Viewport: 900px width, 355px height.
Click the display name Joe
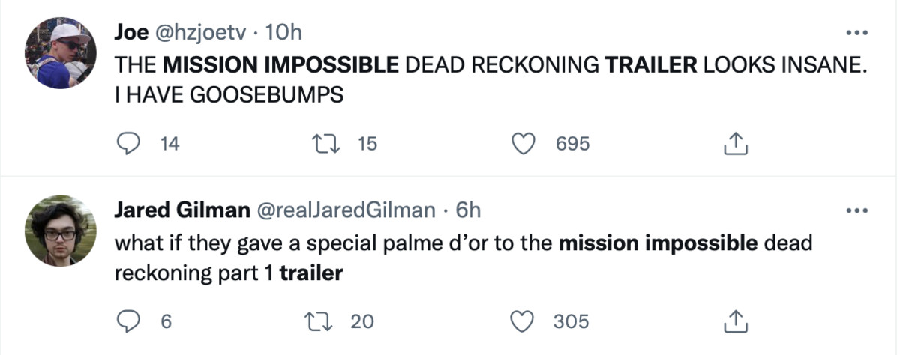131,33
